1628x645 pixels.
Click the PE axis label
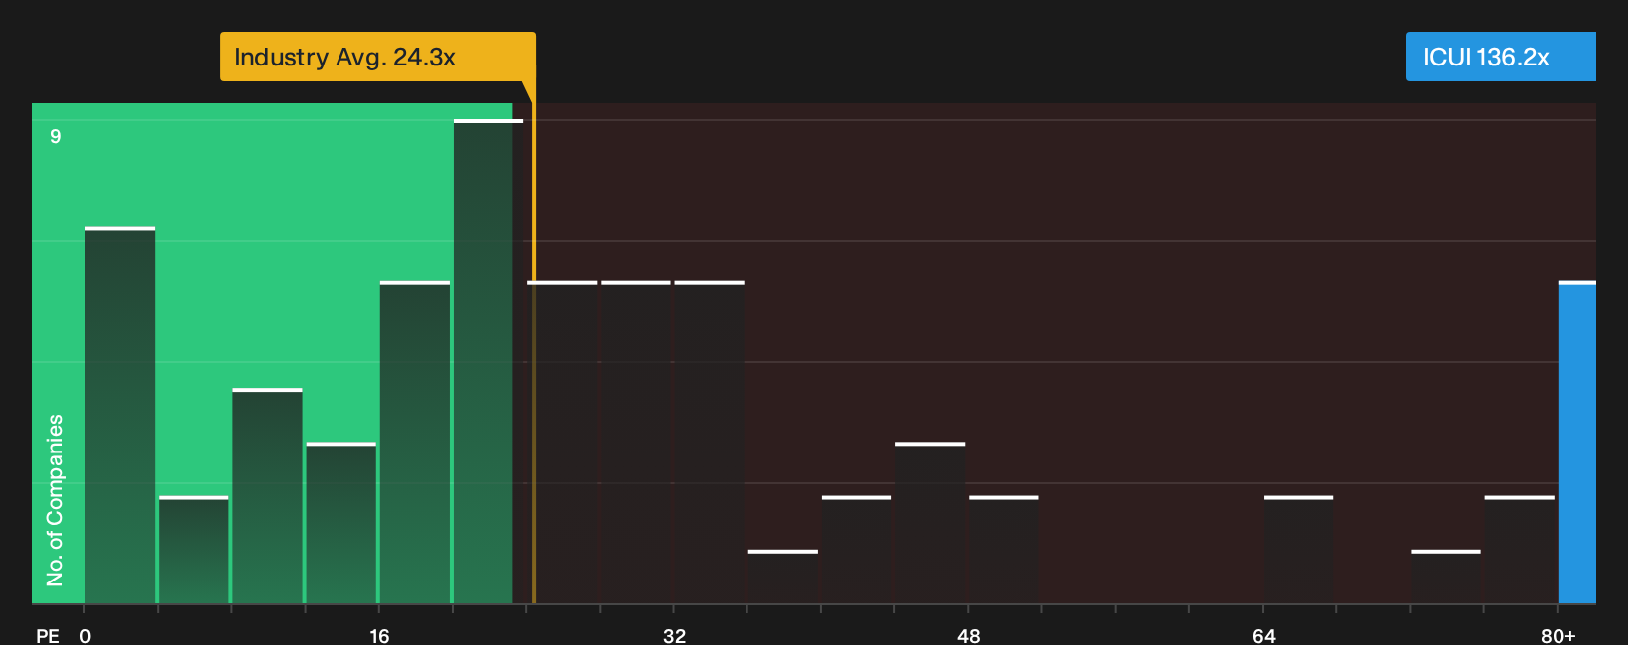point(48,635)
